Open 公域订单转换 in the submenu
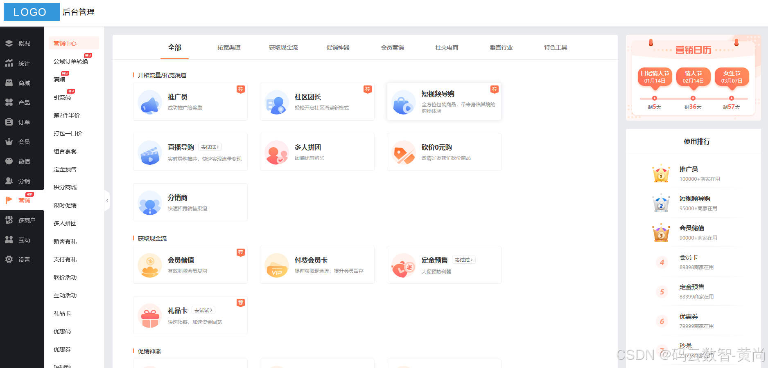Screen dimensions: 768x368 [71, 61]
